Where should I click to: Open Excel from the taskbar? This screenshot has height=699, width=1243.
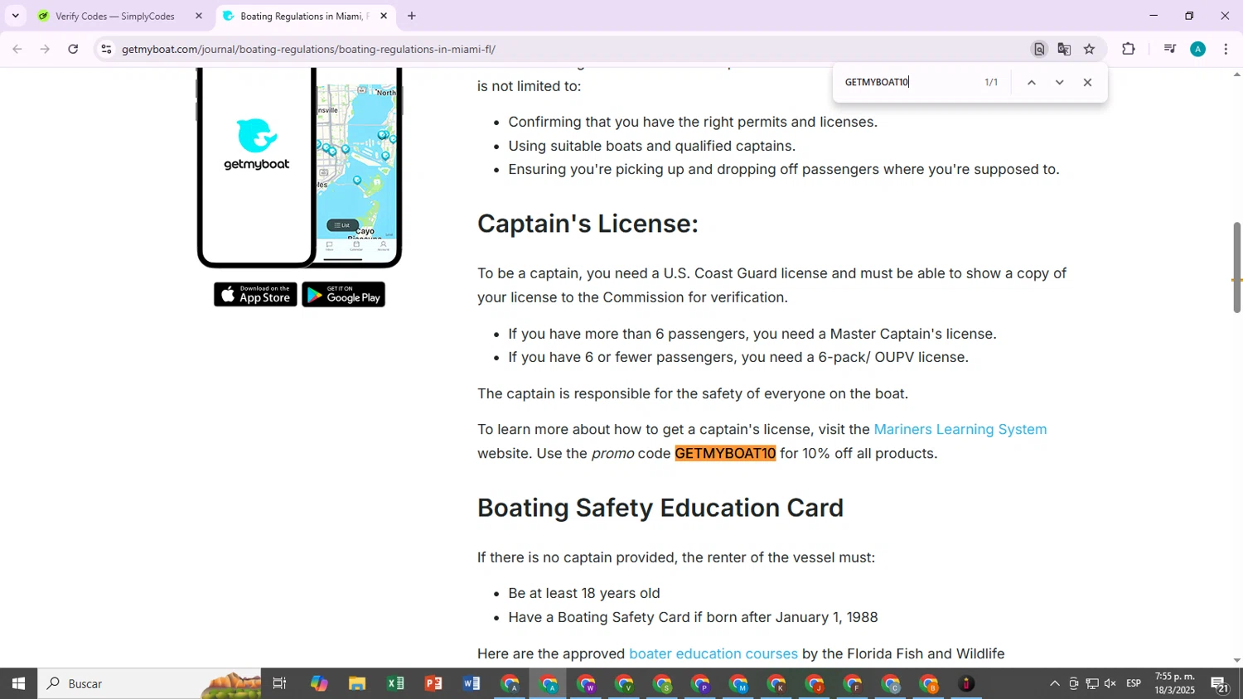[395, 684]
